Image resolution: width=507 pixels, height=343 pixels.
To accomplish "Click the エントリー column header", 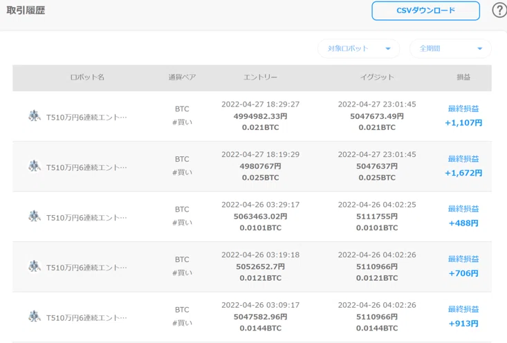I will 260,77.
